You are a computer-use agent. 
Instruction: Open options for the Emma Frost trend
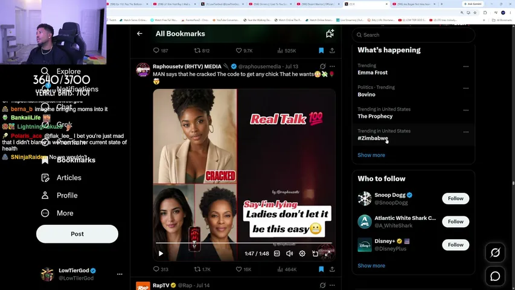click(465, 66)
